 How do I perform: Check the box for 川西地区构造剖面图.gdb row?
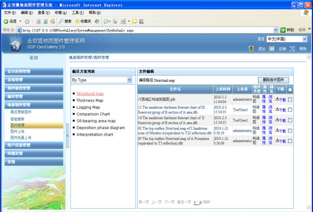[290, 99]
